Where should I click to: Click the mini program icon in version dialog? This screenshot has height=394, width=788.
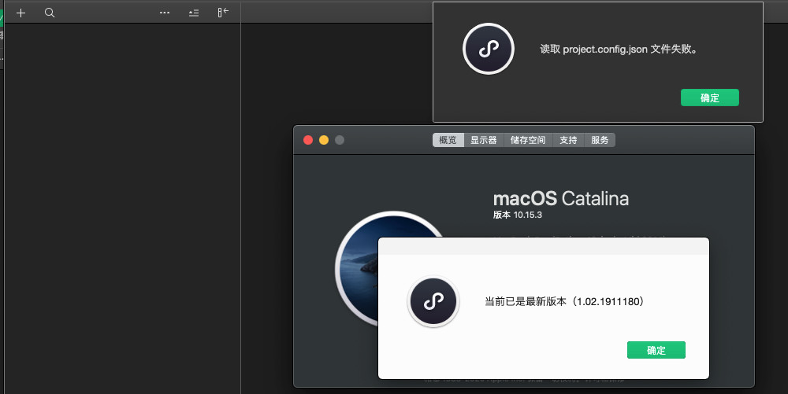433,301
